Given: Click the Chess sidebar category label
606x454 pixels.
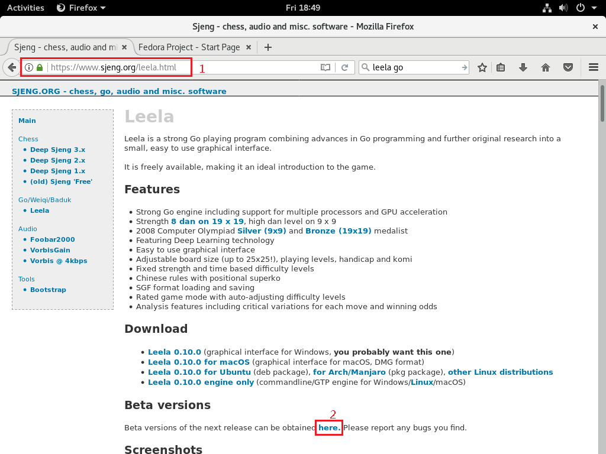Looking at the screenshot, I should (28, 139).
